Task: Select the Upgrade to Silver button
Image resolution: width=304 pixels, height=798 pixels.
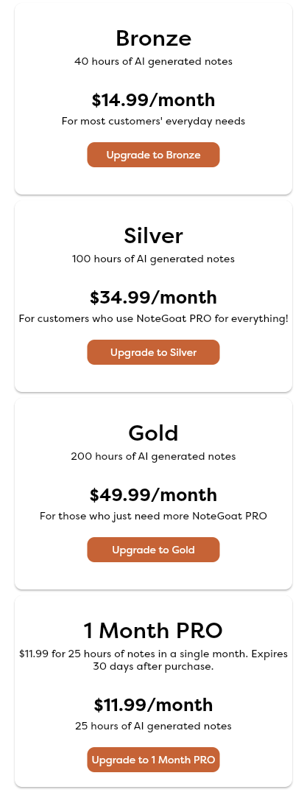Action: click(x=153, y=352)
